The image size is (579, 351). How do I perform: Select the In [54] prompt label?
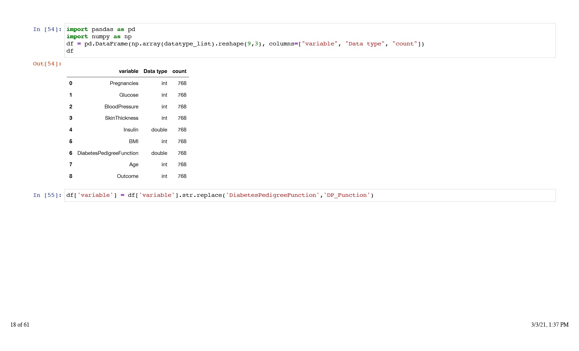coord(47,30)
